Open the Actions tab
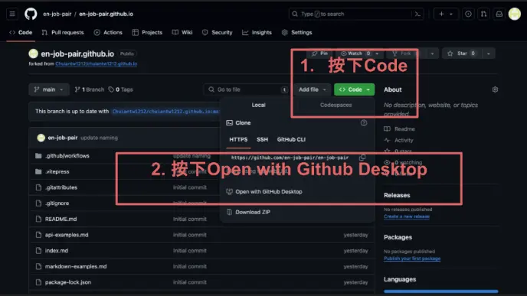Image resolution: width=527 pixels, height=296 pixels. click(x=108, y=33)
